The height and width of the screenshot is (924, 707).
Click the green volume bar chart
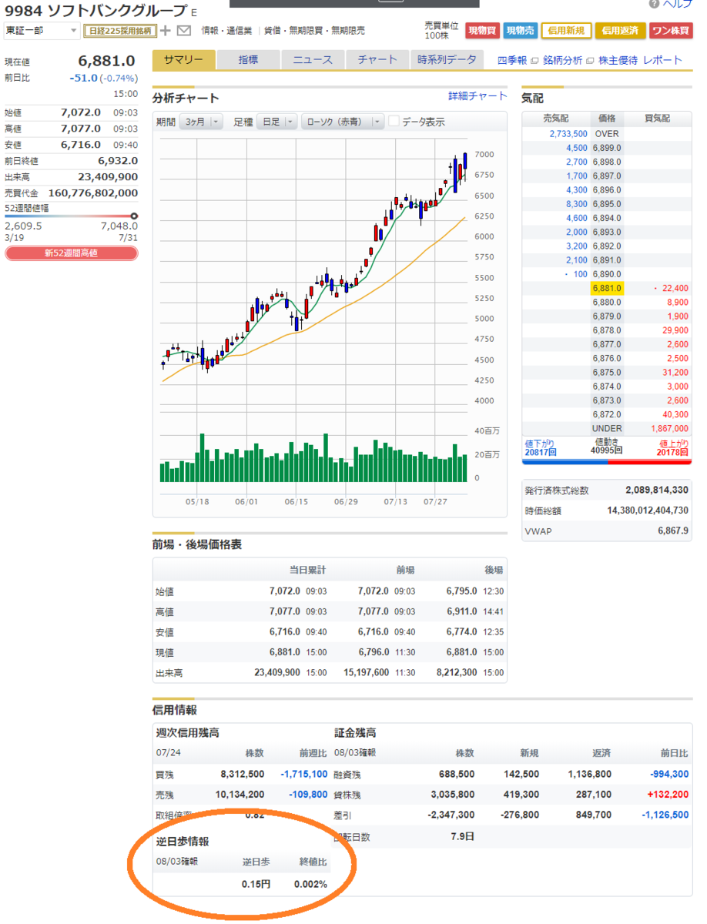[x=313, y=457]
